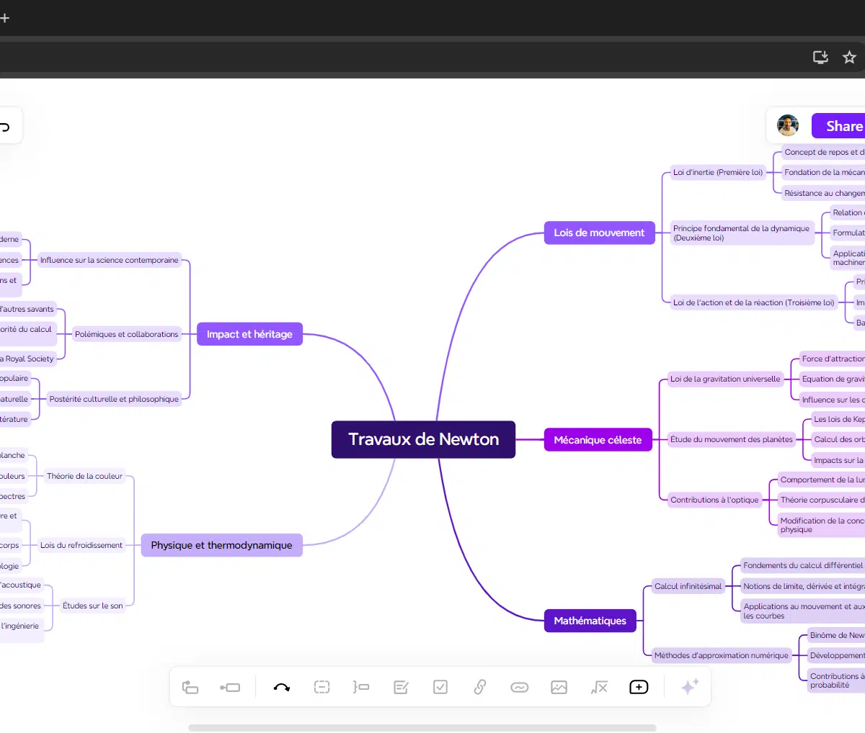
Task: Open the math formula tool
Action: [x=599, y=688]
